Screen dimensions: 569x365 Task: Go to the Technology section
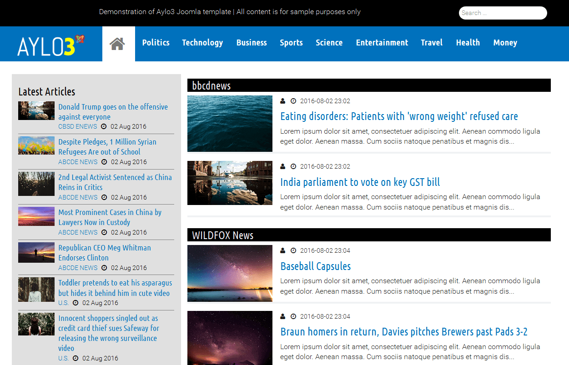coord(202,43)
